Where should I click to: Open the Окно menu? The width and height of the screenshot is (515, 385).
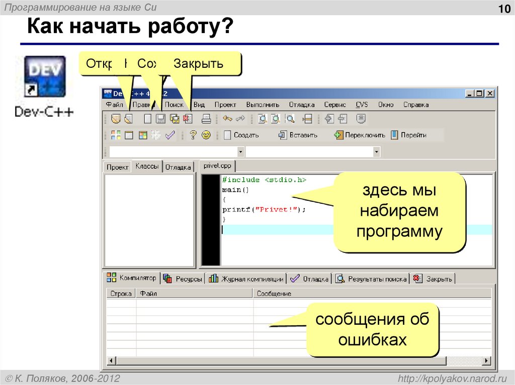point(386,104)
